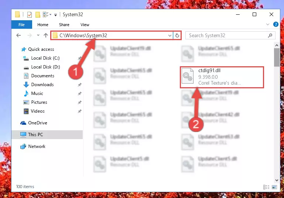Open Music folder in sidebar
Screen dimensions: 284x198
pyautogui.click(x=37, y=93)
